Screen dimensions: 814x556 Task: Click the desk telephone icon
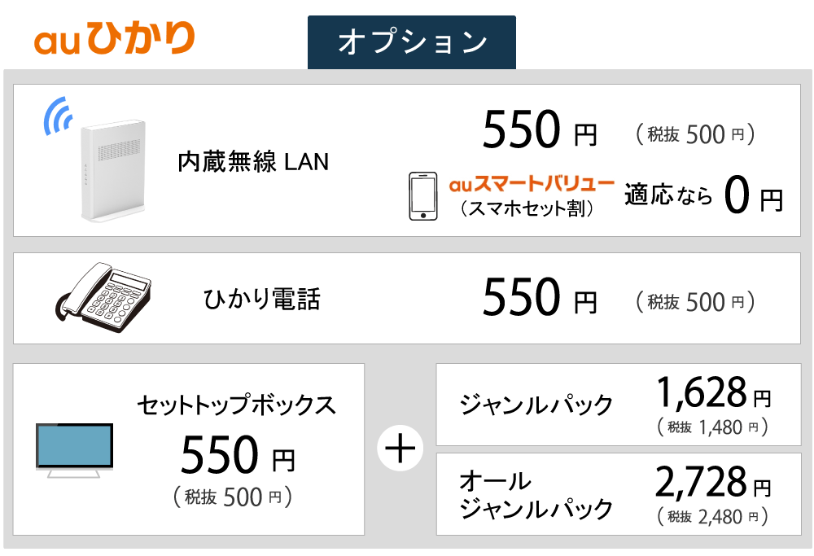point(103,297)
